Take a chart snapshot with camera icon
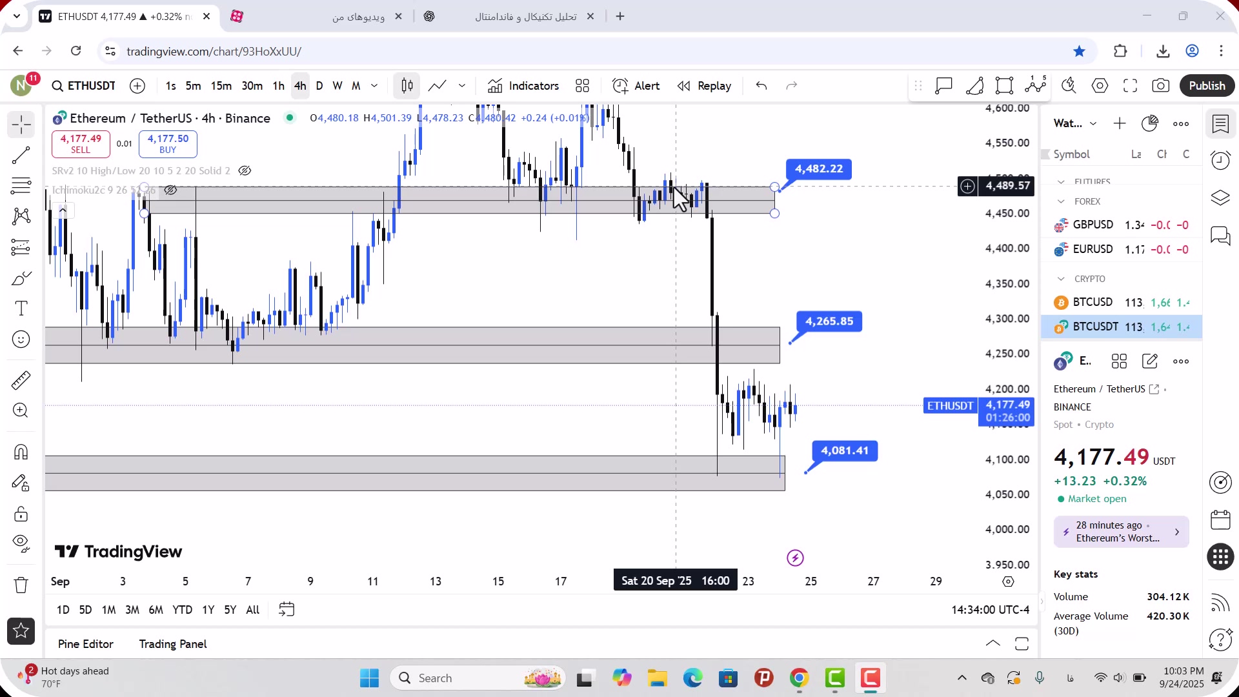The image size is (1239, 697). [x=1161, y=86]
